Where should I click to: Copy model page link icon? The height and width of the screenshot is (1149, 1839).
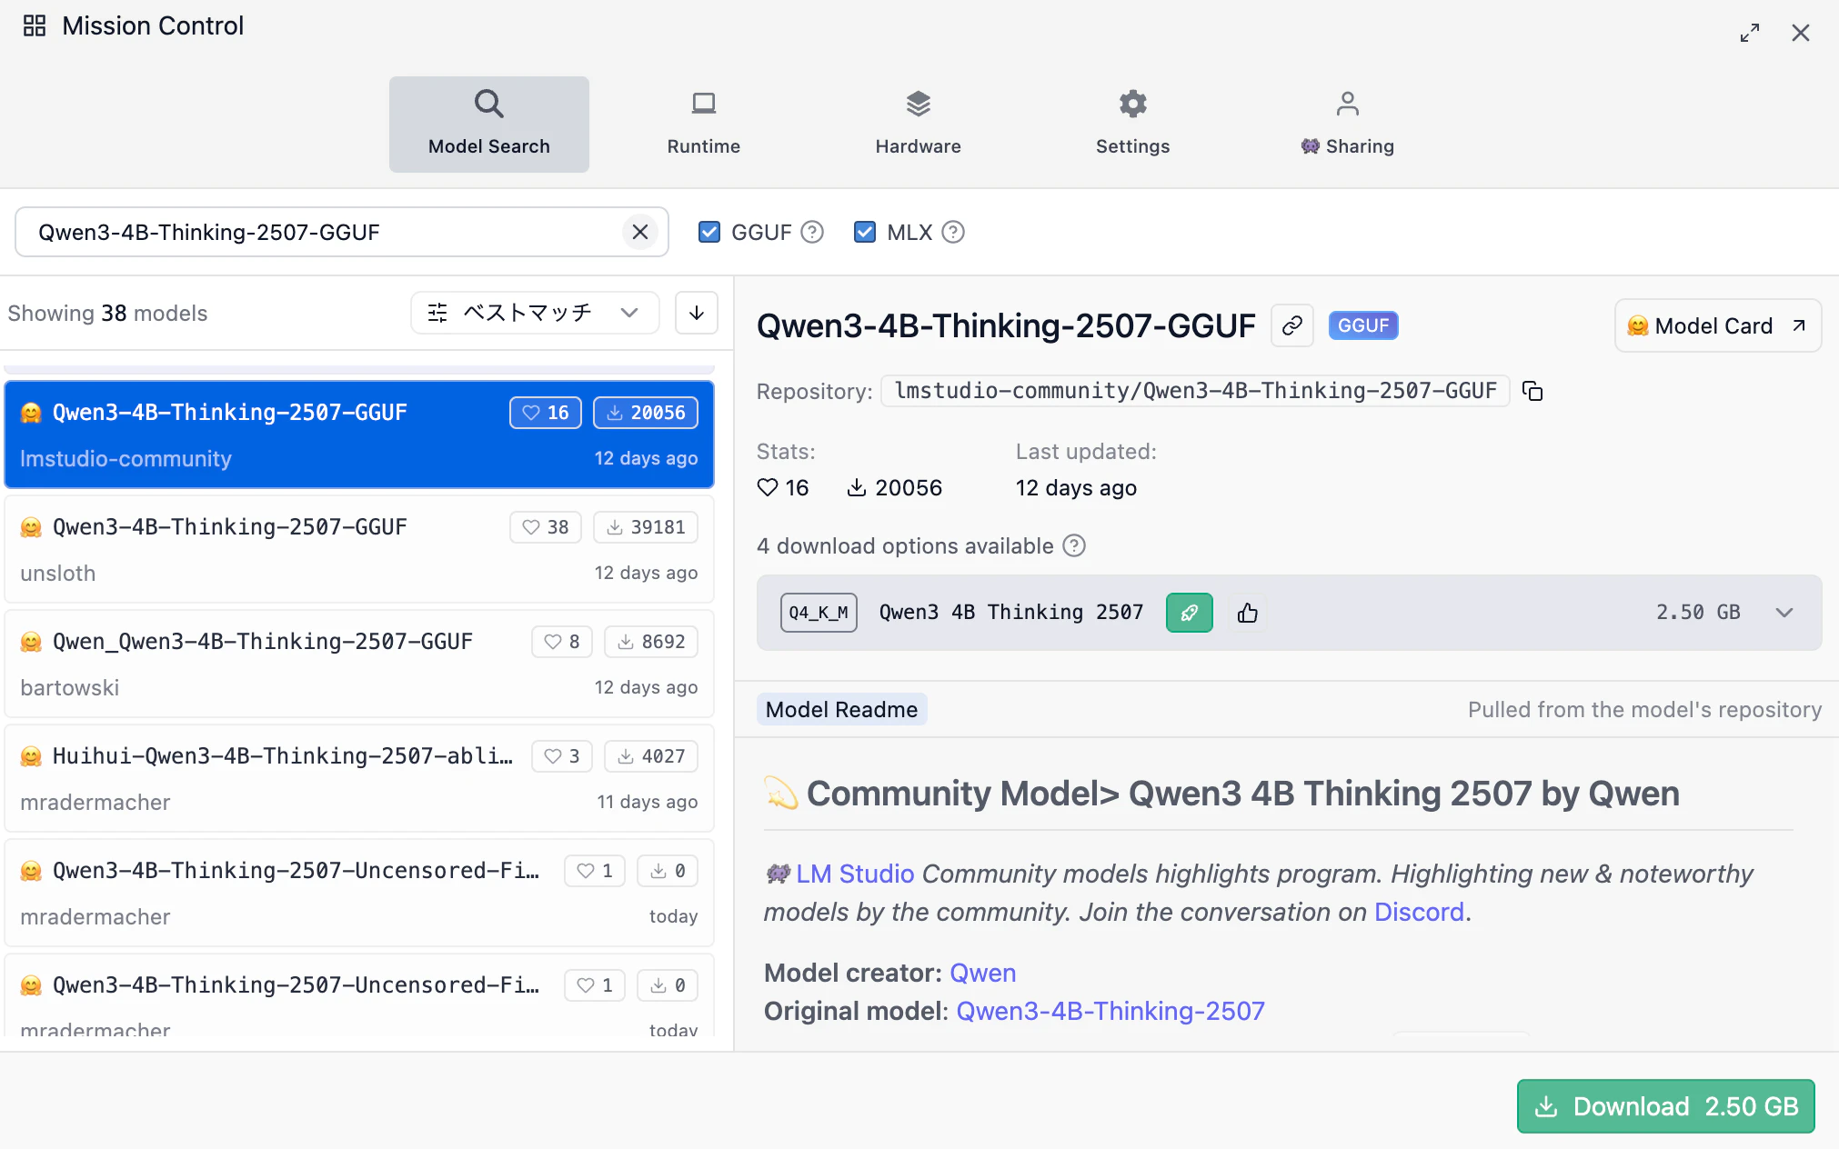tap(1292, 325)
